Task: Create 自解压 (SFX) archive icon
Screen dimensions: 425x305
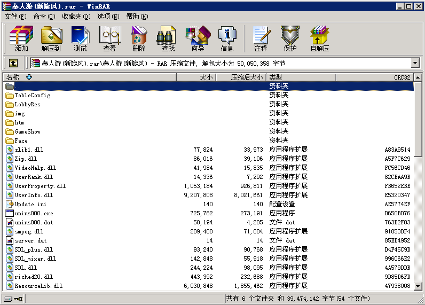Action: click(319, 38)
